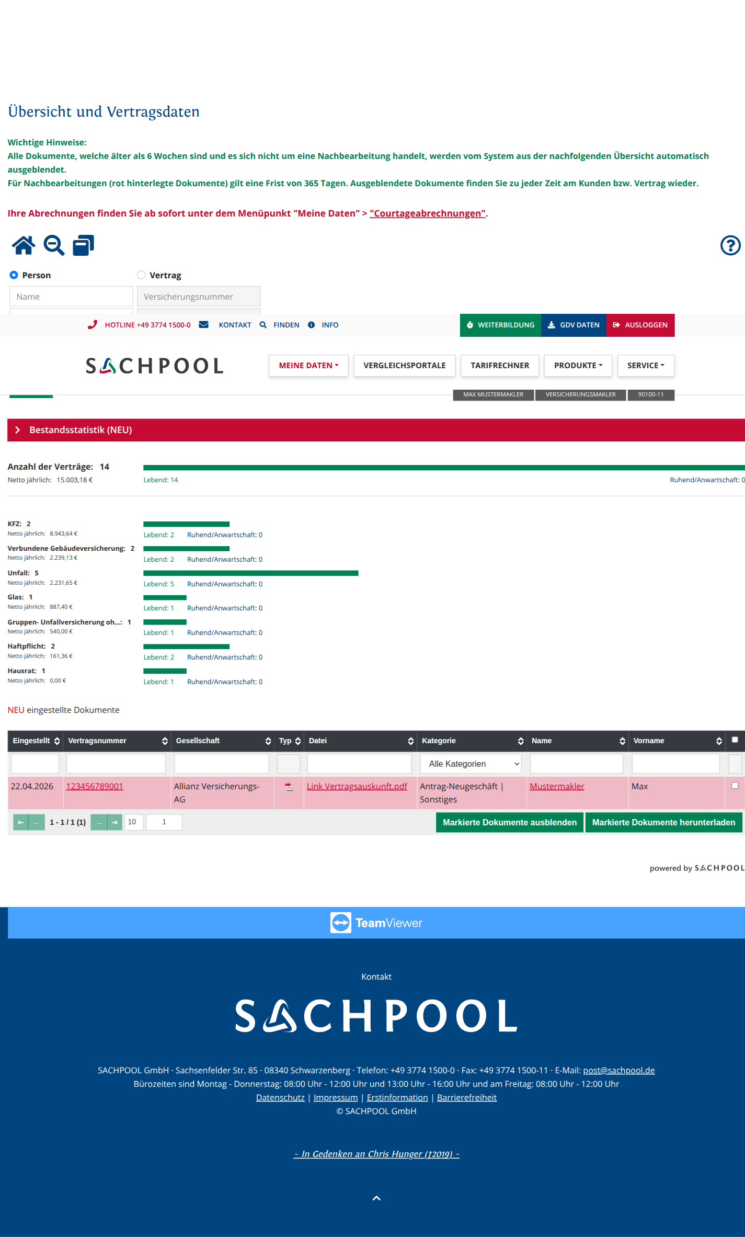
Task: Click the magnifier icon beside Finden
Action: (x=263, y=325)
